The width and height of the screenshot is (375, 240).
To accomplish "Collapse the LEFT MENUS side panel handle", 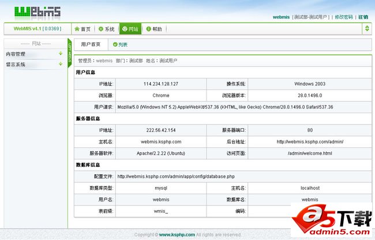I will (x=70, y=53).
